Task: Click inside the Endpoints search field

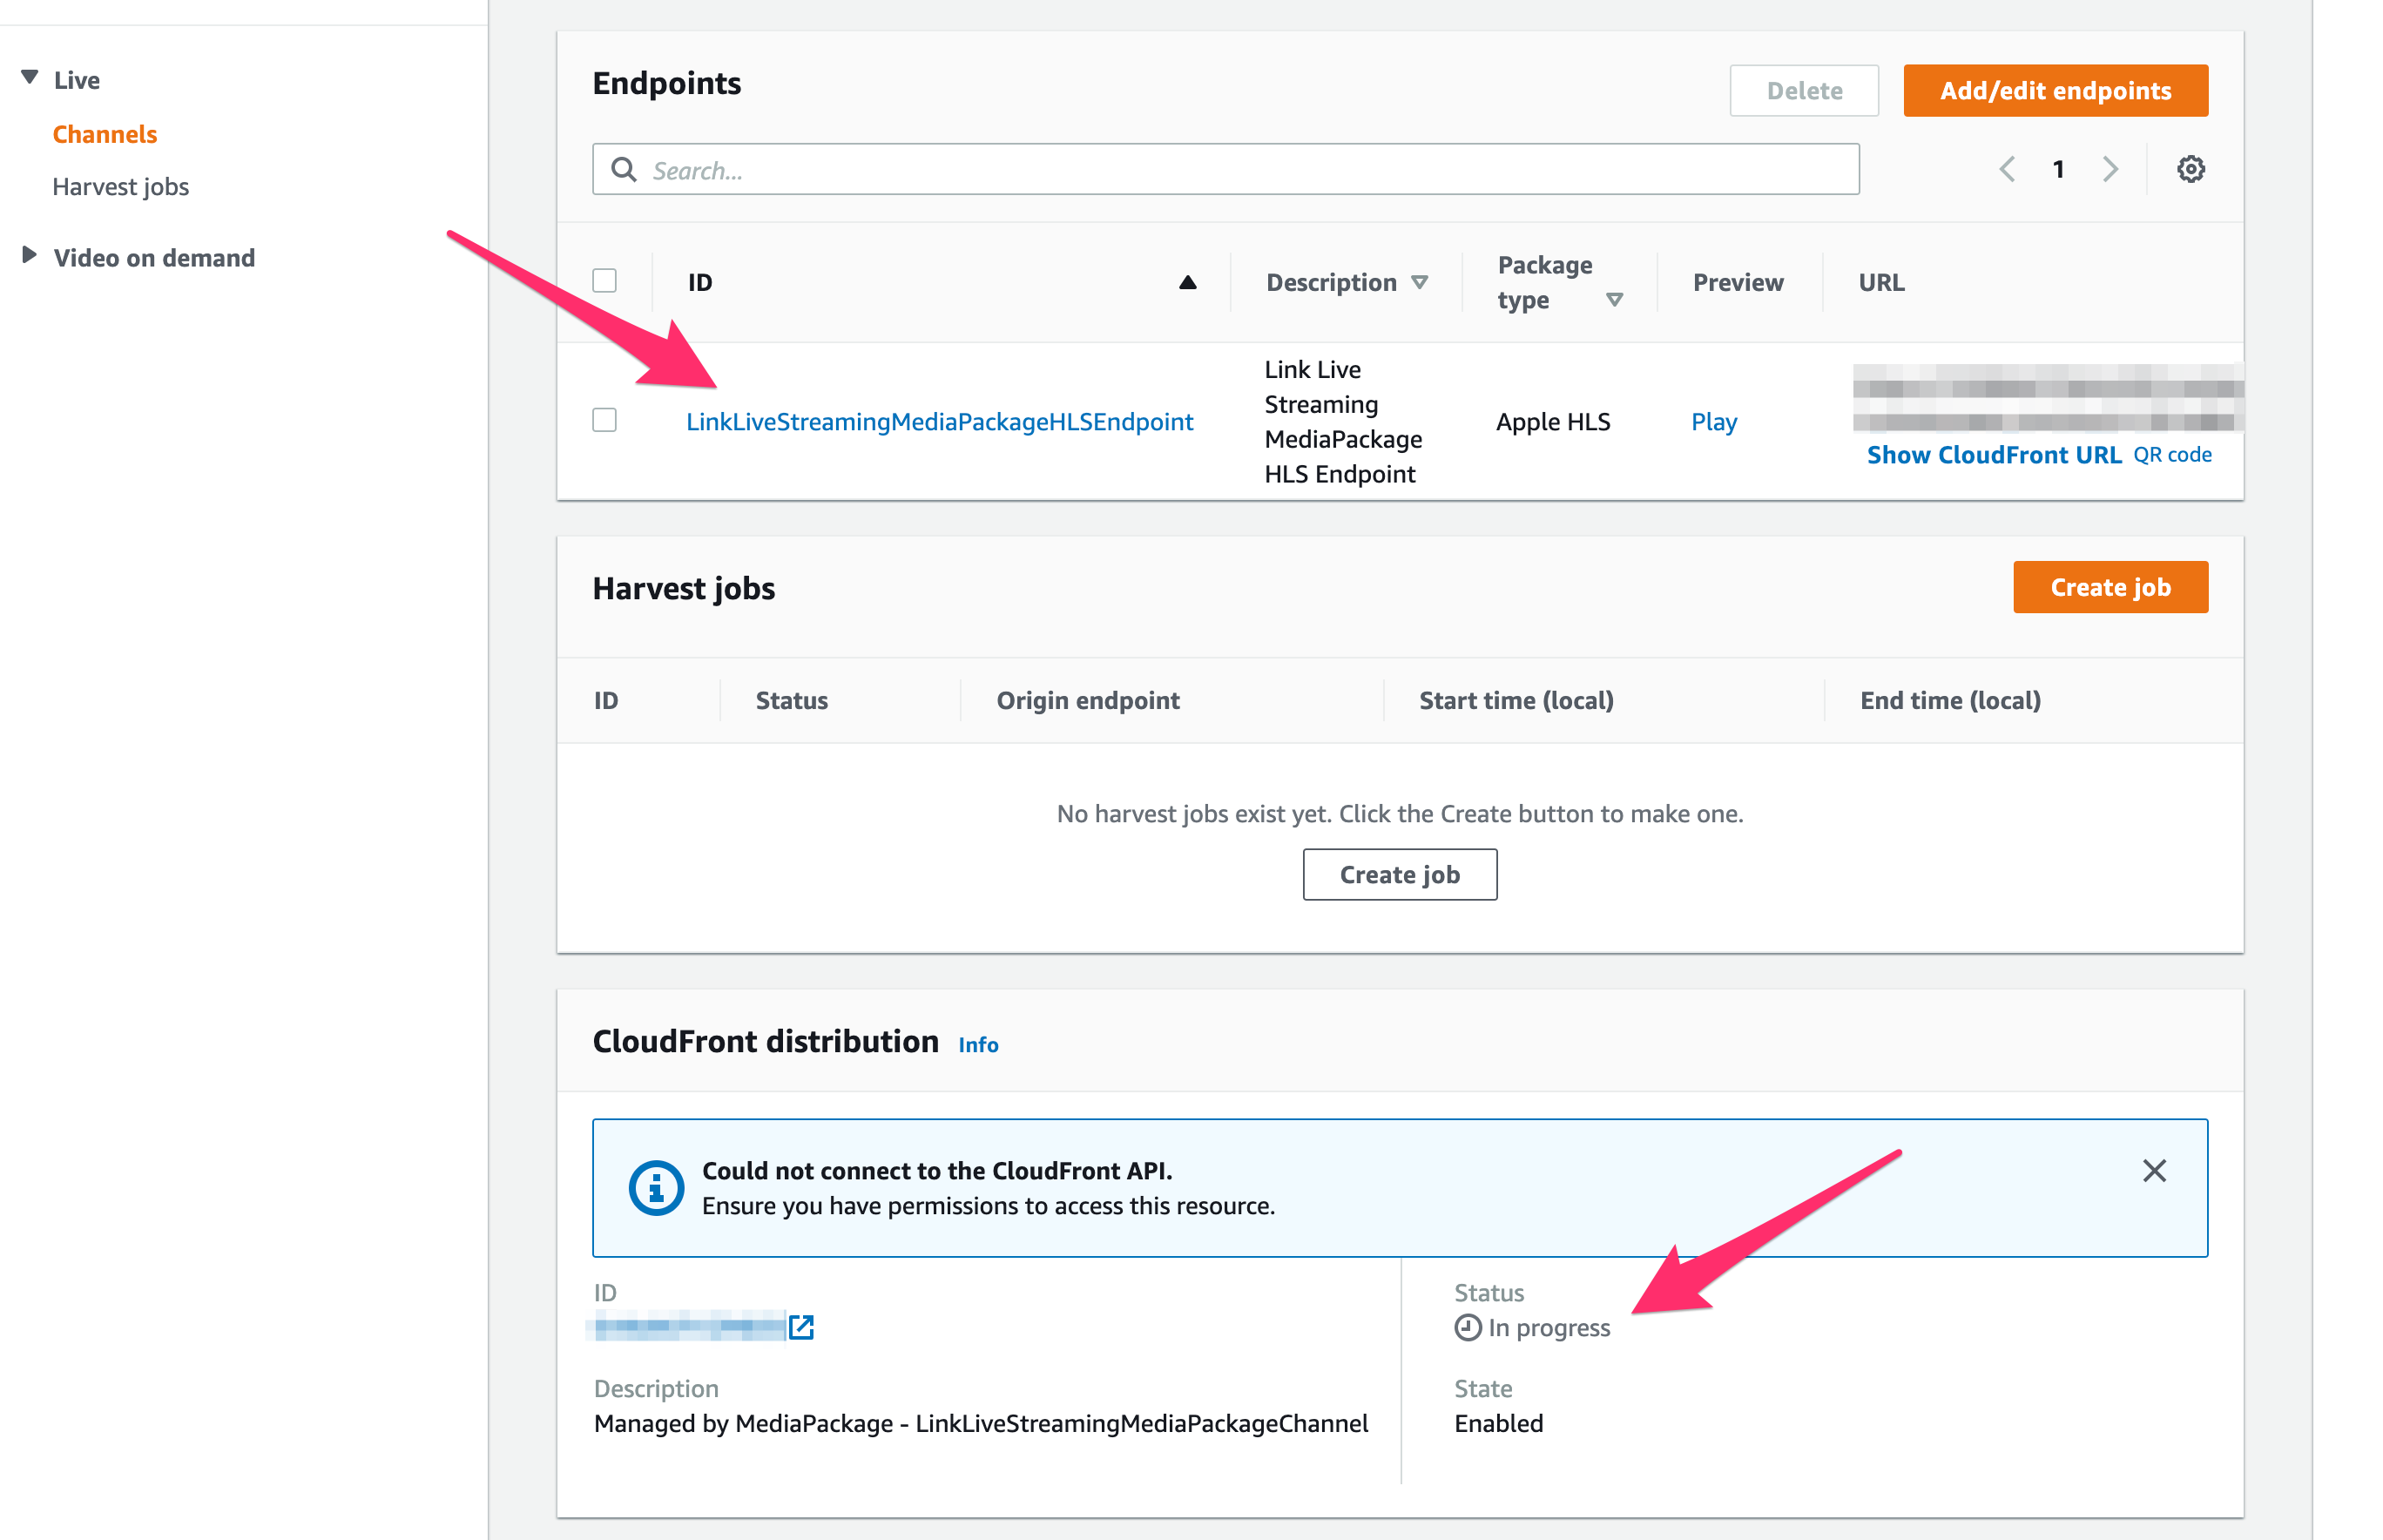Action: (1100, 169)
